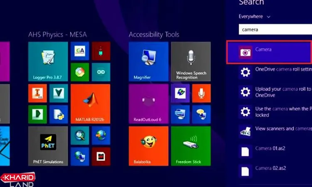Open the green tile with D logo
The image size is (312, 187).
pyautogui.click(x=37, y=114)
